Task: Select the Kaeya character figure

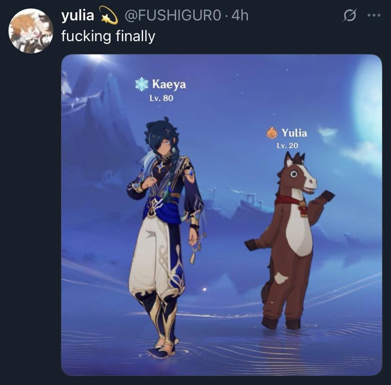Action: (x=166, y=237)
